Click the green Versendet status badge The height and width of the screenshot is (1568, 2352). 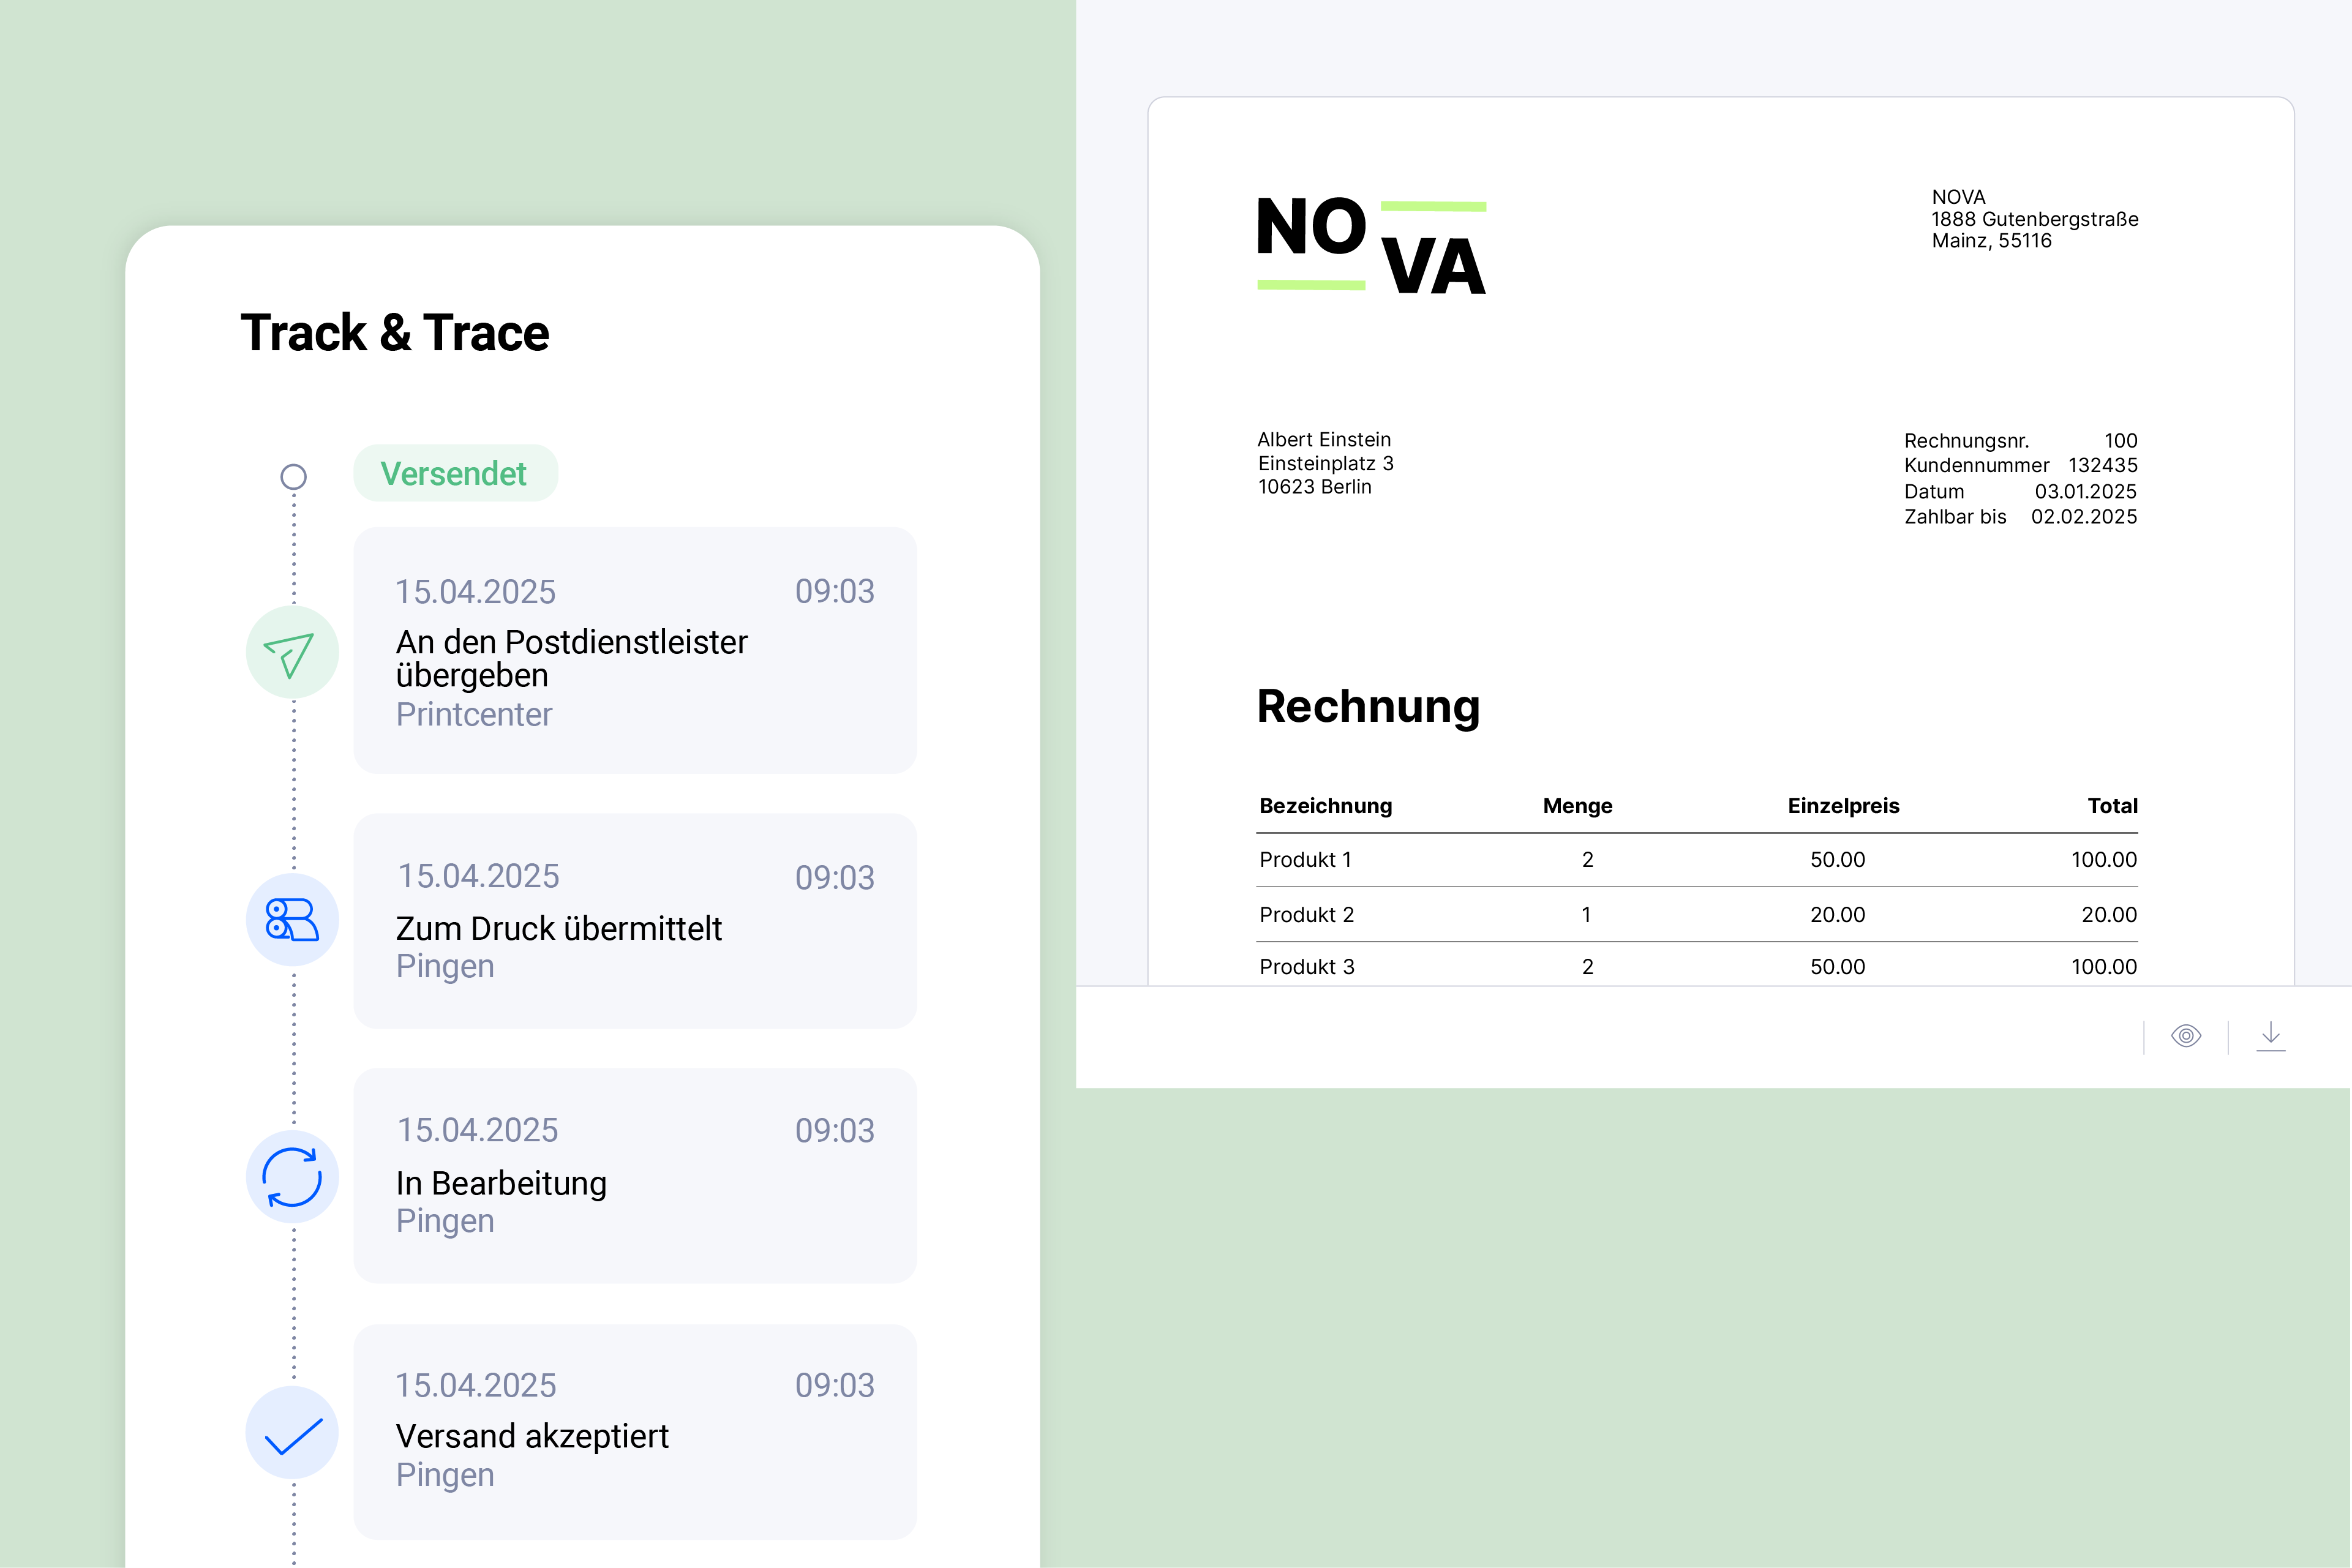point(455,473)
